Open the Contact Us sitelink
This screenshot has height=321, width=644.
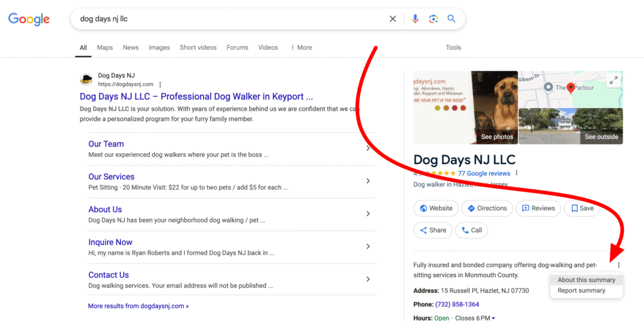point(108,275)
